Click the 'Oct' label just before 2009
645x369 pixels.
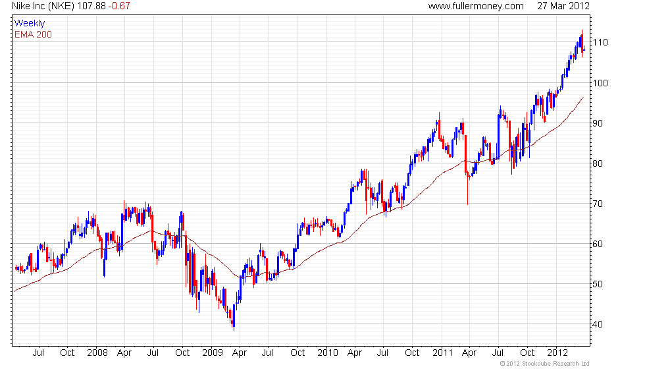point(182,353)
